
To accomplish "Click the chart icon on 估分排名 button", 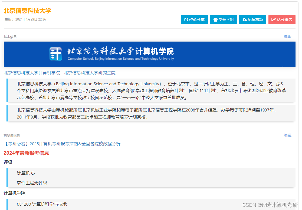I will 273,19.
